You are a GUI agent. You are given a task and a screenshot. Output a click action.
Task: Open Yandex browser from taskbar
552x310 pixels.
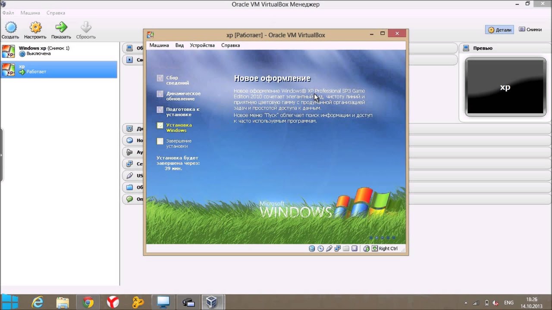pyautogui.click(x=113, y=302)
